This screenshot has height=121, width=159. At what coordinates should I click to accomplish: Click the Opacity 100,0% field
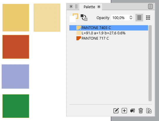tap(120, 18)
